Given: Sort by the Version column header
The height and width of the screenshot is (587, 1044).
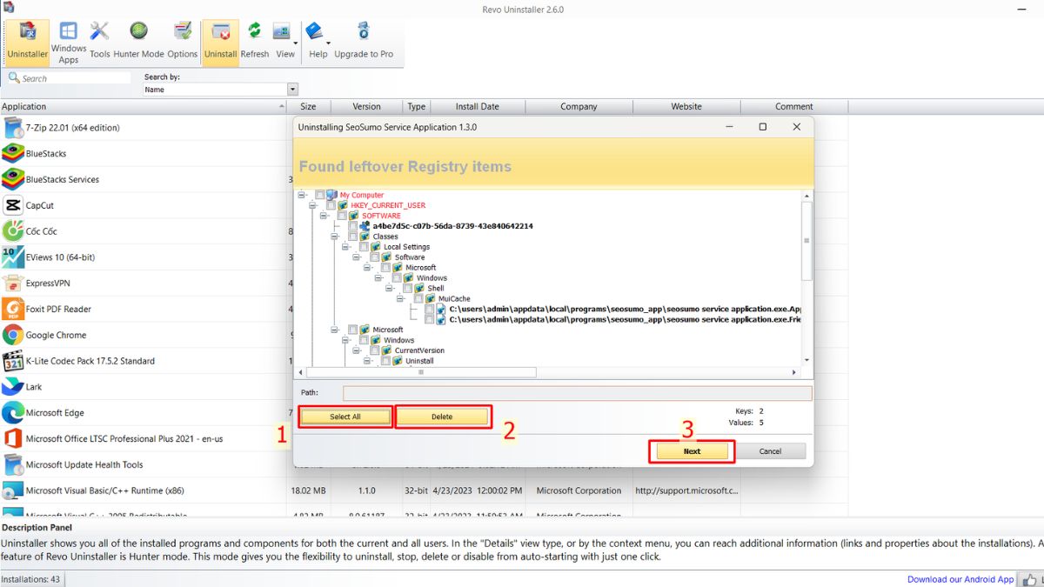Looking at the screenshot, I should (x=366, y=107).
